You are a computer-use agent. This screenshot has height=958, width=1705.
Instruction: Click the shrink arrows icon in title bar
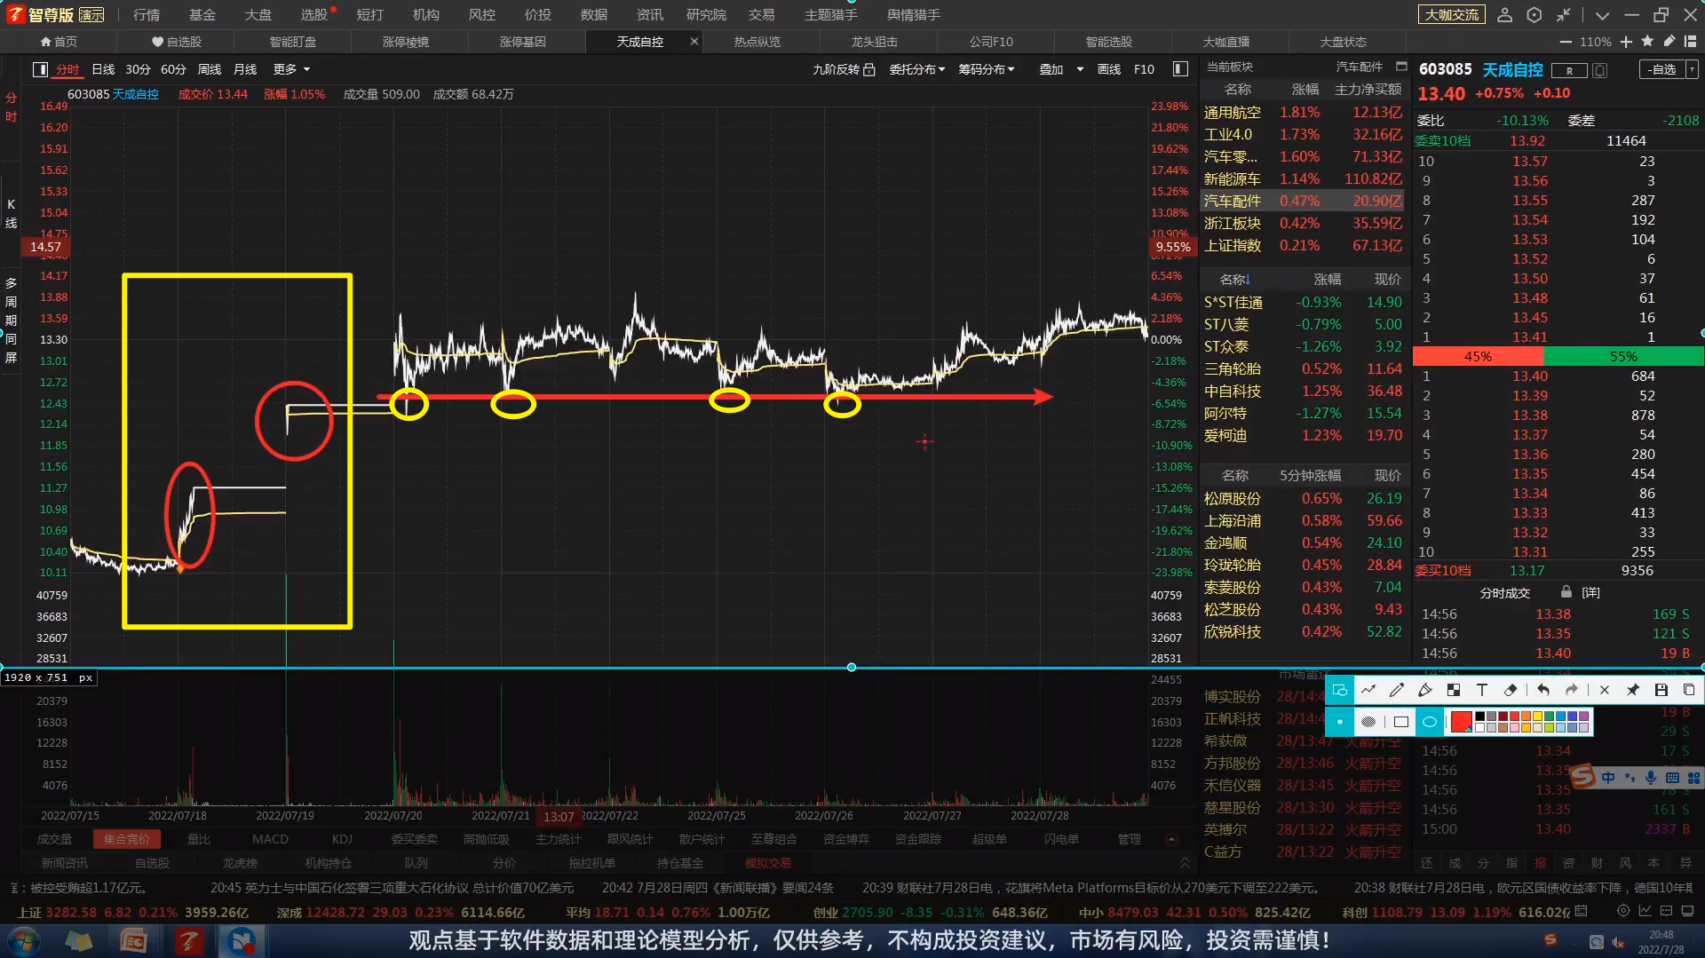tap(1564, 15)
